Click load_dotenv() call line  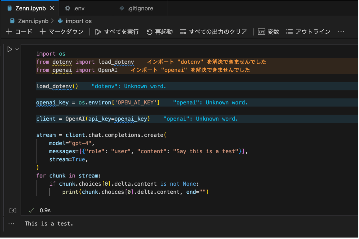tap(57, 86)
